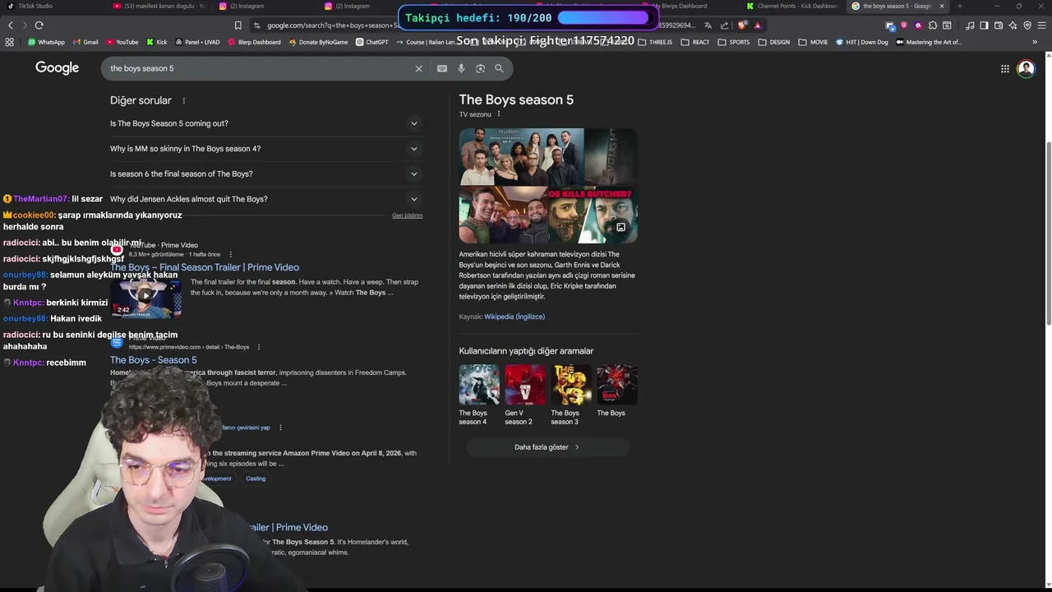Open the YouTube bookmark
Viewport: 1052px width, 592px height.
click(122, 42)
